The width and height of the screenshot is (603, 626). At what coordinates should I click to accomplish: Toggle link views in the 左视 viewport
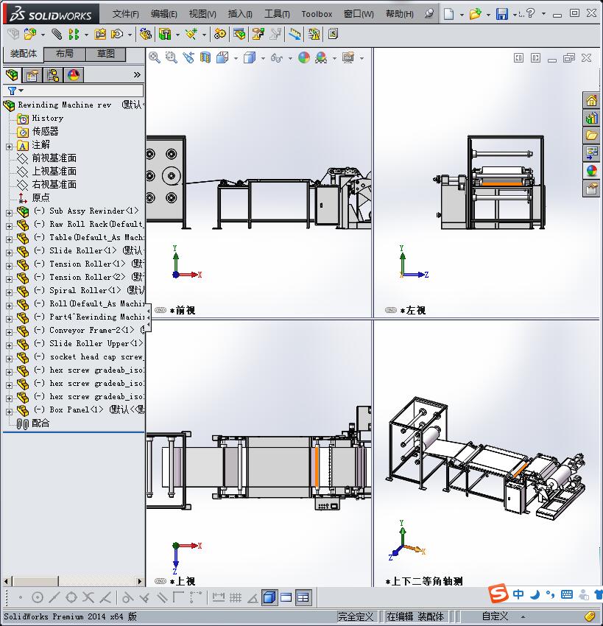391,310
